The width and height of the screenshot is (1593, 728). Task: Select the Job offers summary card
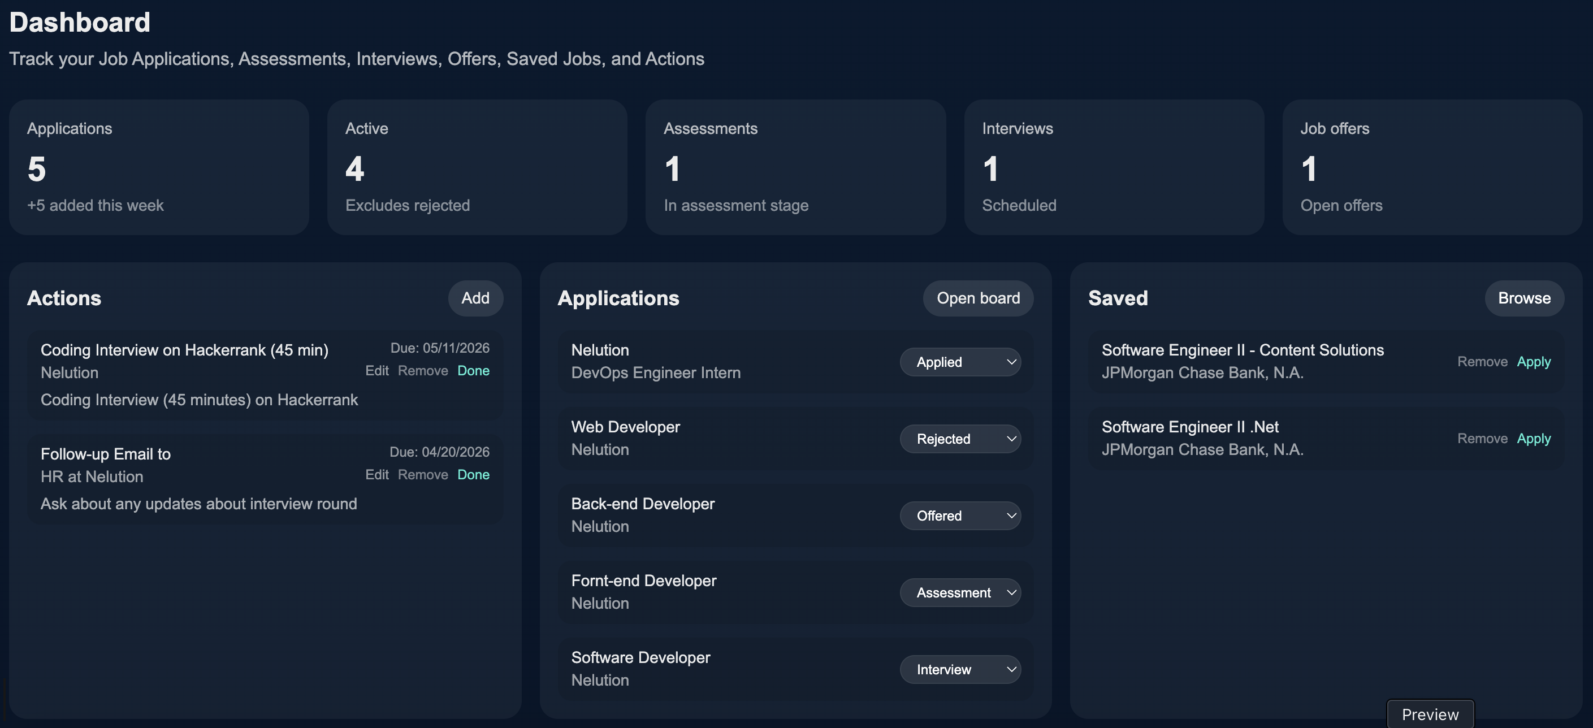click(1431, 167)
